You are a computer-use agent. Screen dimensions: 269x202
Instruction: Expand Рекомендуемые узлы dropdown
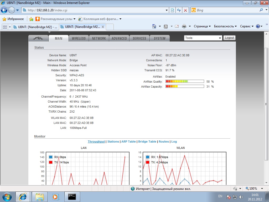tap(74, 19)
